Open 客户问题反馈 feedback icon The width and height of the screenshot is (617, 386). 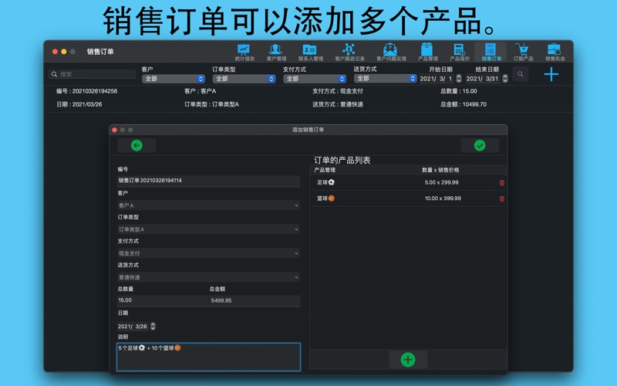click(390, 52)
